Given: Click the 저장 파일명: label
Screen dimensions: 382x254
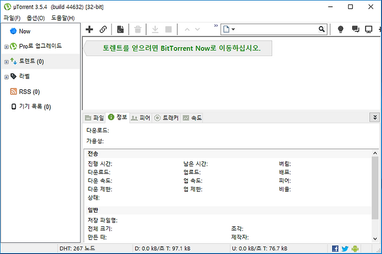Looking at the screenshot, I should pyautogui.click(x=102, y=221).
